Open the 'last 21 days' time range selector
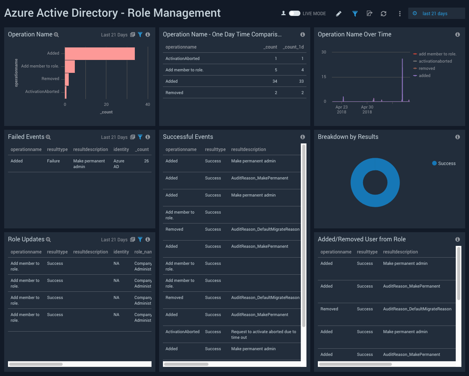Image resolution: width=469 pixels, height=376 pixels. 436,13
